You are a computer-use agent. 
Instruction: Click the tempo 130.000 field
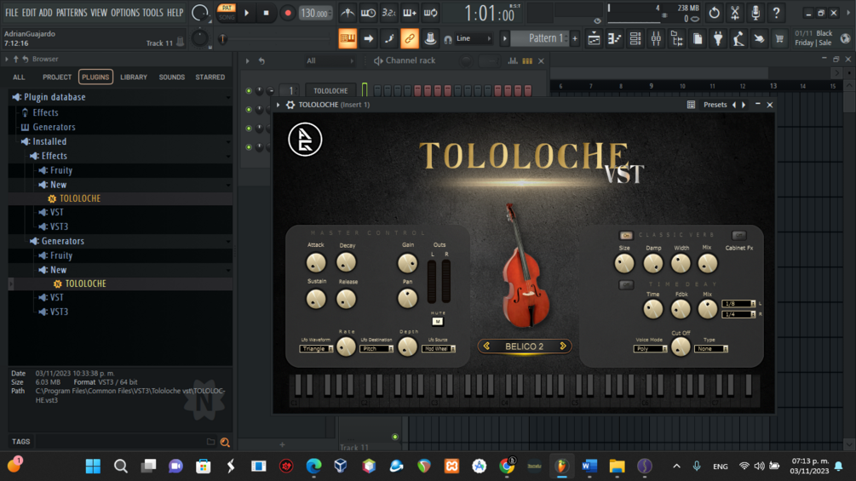315,13
